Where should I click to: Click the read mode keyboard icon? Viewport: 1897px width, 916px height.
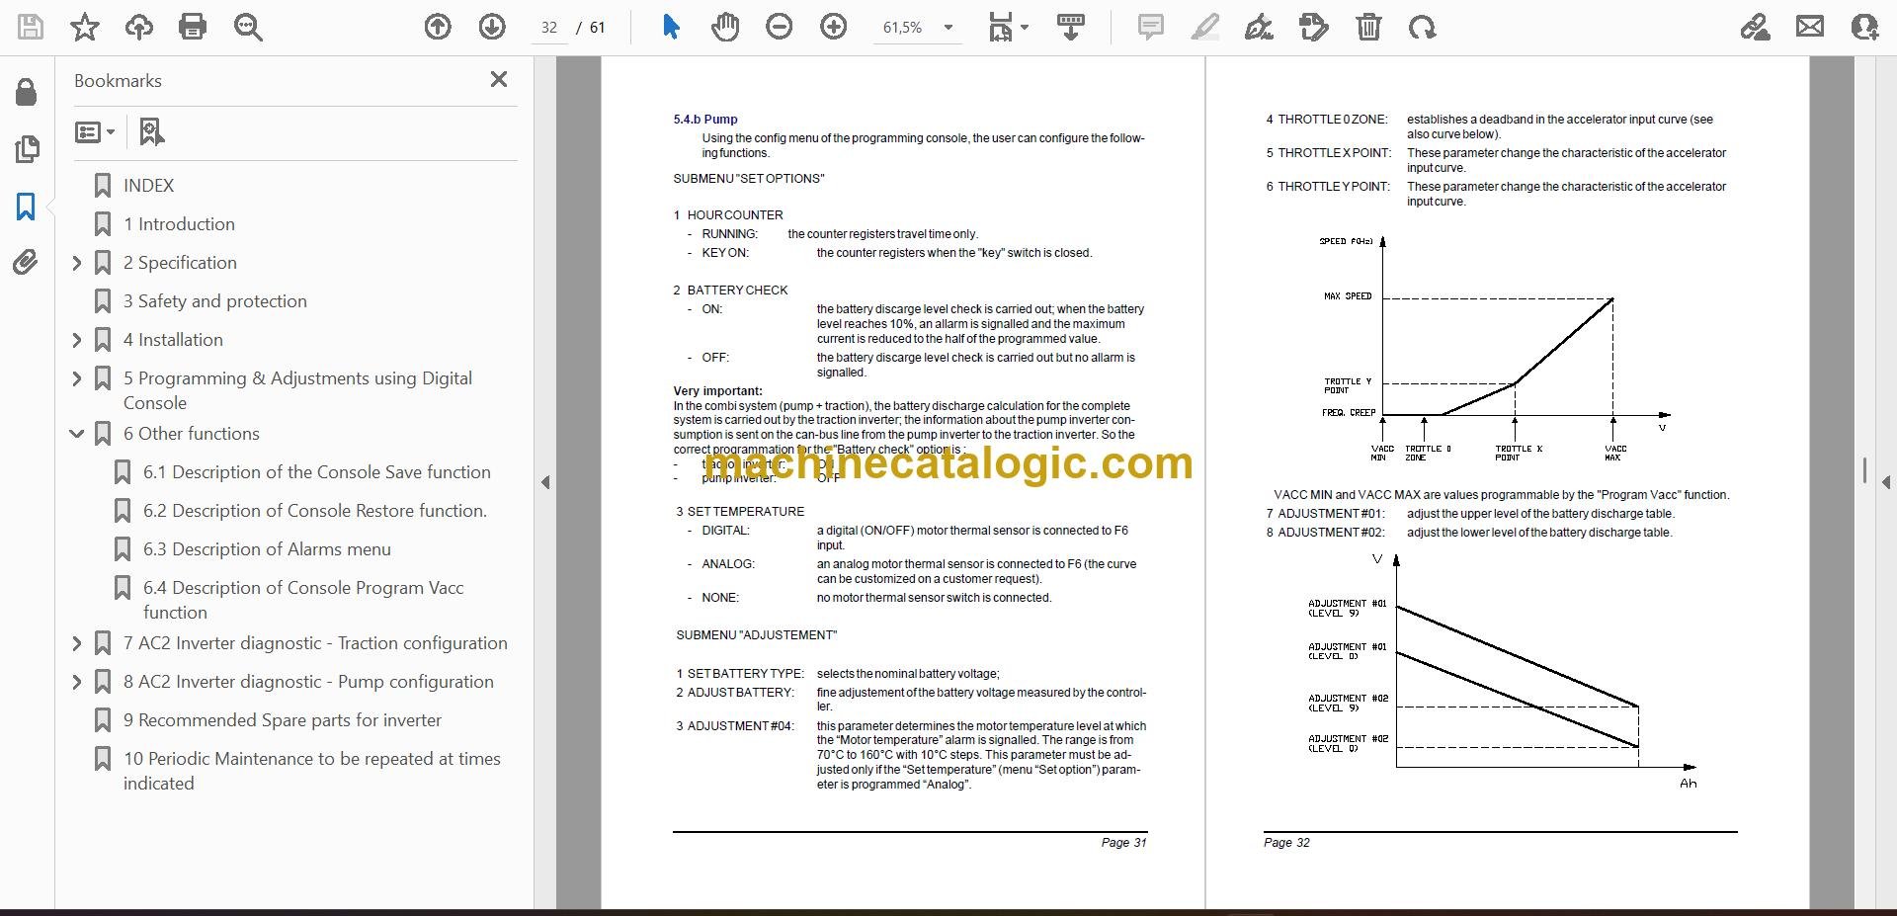click(1070, 27)
